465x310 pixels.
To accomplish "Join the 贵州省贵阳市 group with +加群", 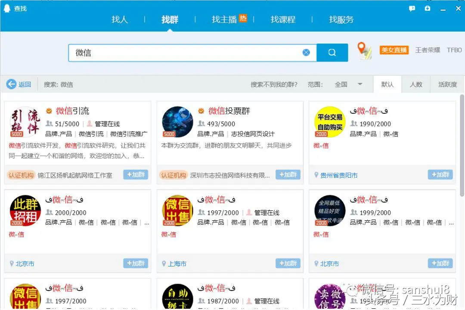I will (440, 175).
